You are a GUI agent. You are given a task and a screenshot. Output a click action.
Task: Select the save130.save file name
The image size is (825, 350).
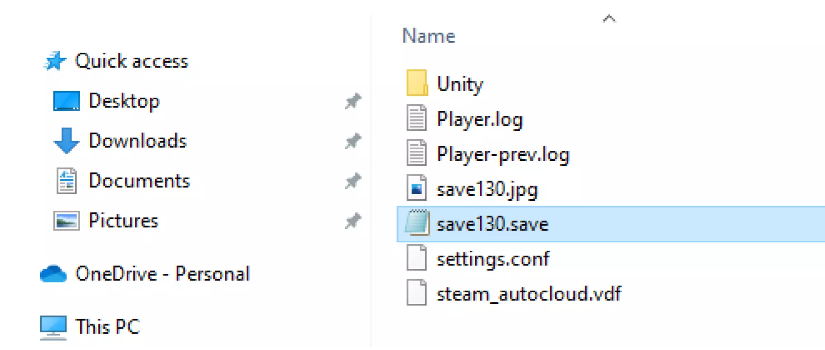(x=493, y=224)
